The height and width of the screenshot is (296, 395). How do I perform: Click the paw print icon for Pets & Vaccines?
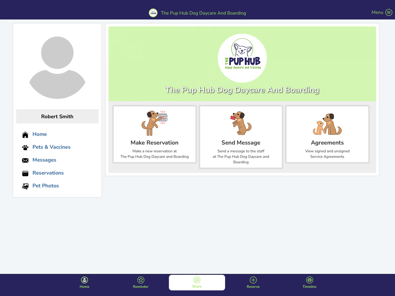coord(25,148)
